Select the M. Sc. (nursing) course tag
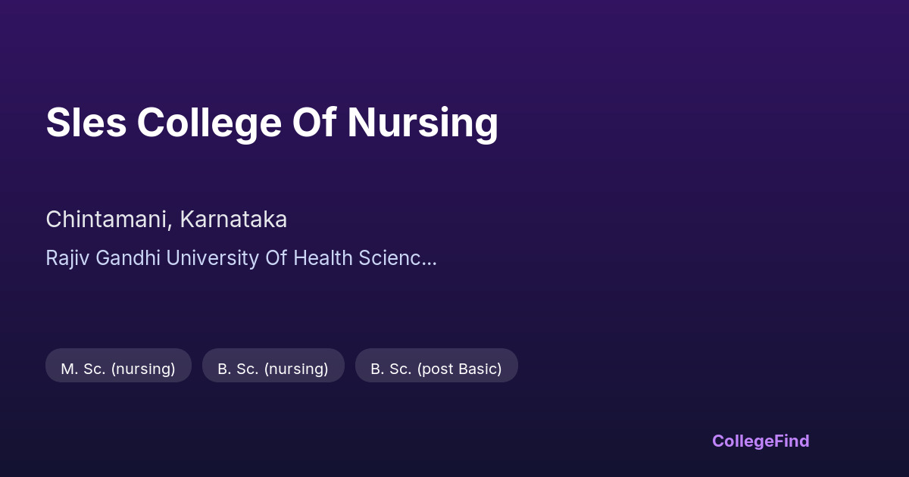Screen dimensions: 909x477 click(x=118, y=369)
